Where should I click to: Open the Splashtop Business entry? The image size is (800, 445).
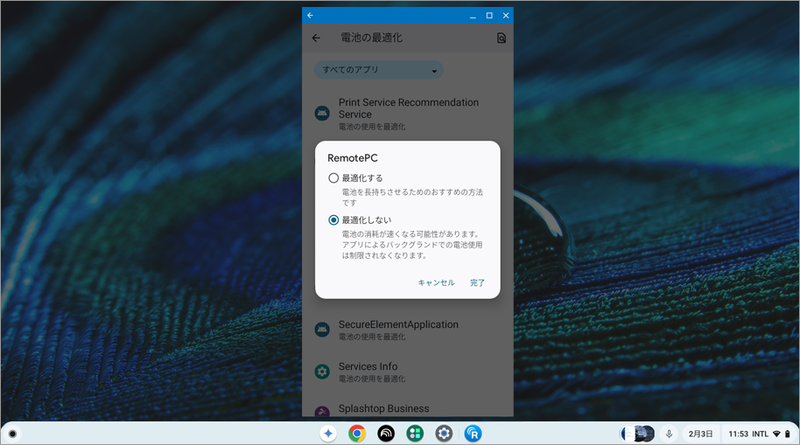coord(408,408)
